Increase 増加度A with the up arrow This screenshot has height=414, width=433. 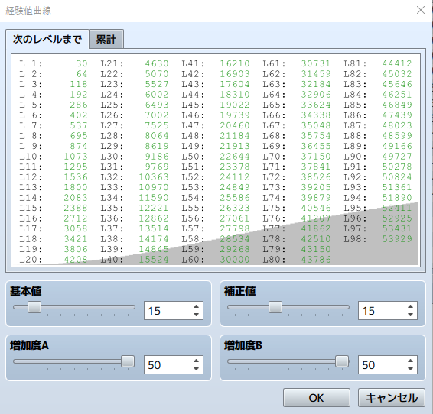click(196, 361)
